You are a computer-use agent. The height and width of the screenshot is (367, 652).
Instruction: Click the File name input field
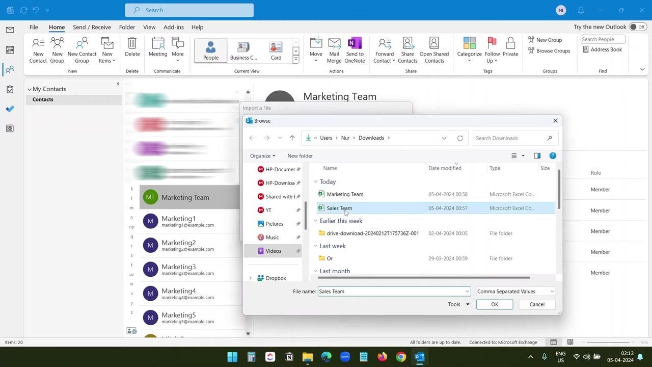tap(394, 292)
